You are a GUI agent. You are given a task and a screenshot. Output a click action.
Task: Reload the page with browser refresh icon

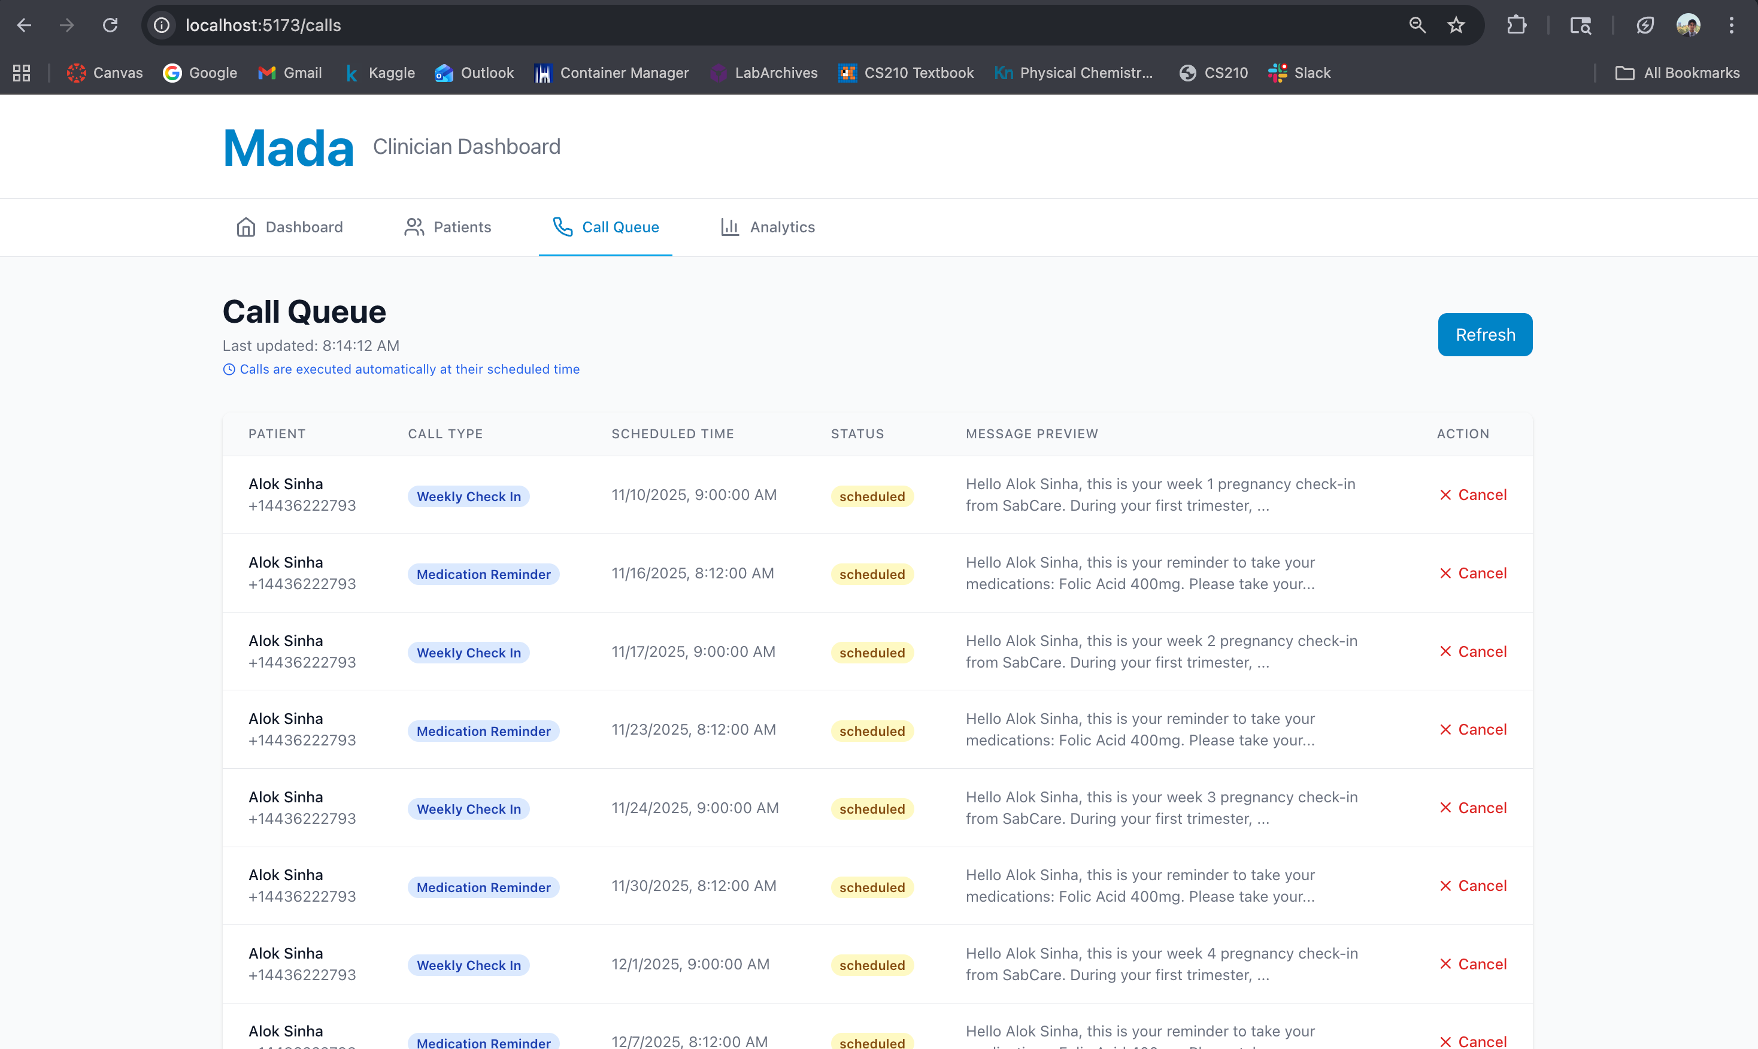click(110, 26)
